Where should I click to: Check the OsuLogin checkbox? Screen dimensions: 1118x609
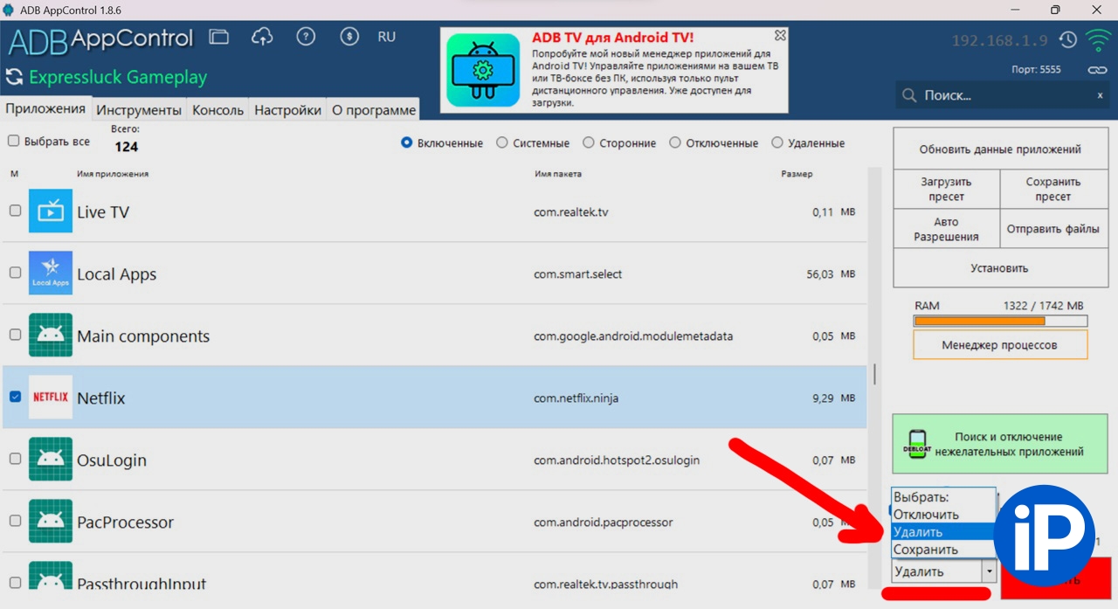click(15, 459)
